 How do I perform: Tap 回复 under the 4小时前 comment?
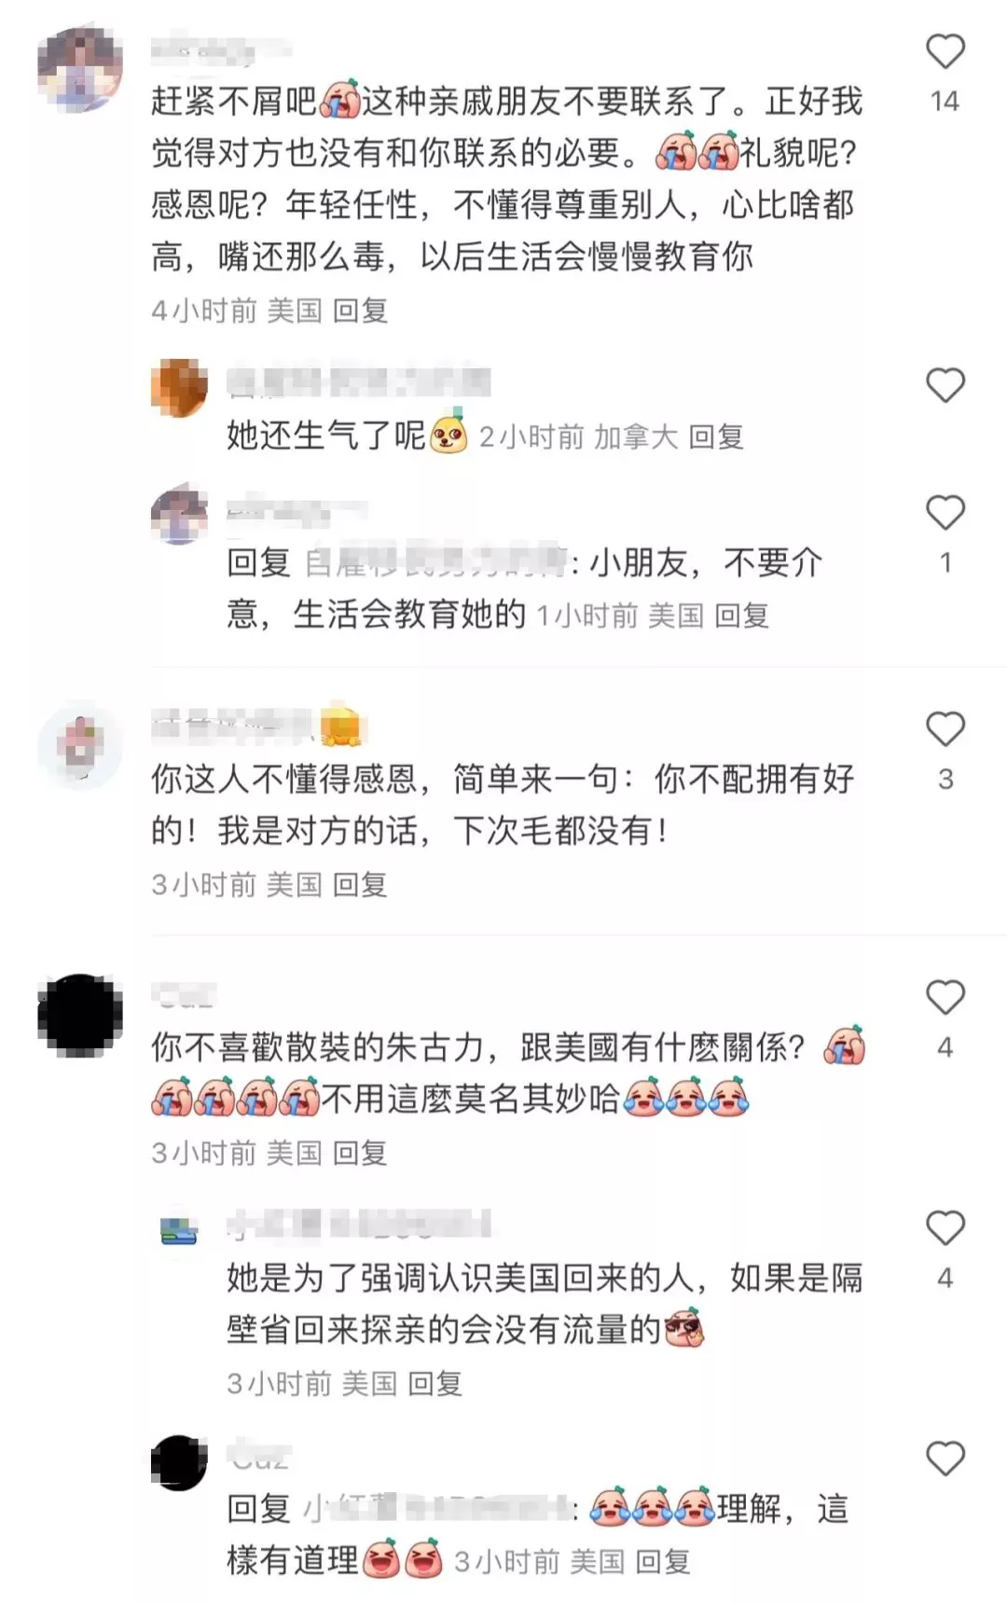(361, 311)
